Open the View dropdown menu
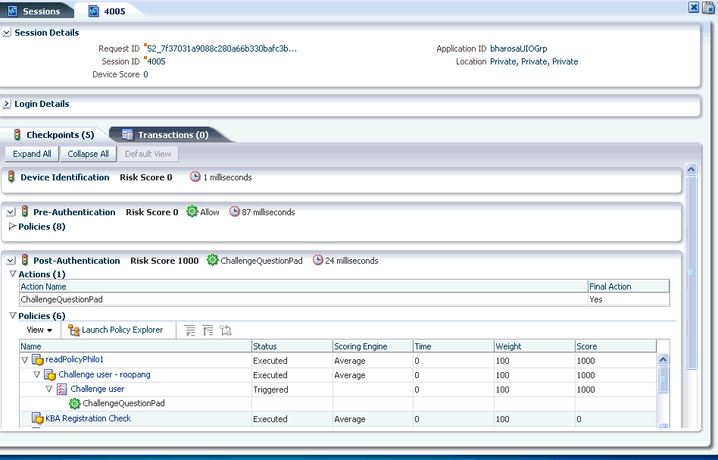This screenshot has width=718, height=460. click(39, 330)
